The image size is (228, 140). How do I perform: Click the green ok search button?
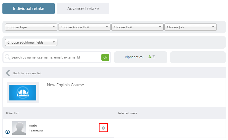tap(105, 57)
